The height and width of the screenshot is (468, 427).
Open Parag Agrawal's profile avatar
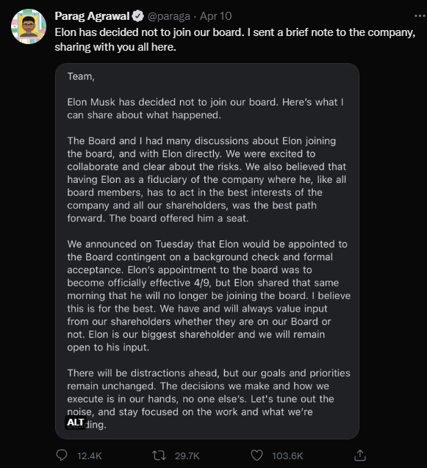(x=29, y=26)
